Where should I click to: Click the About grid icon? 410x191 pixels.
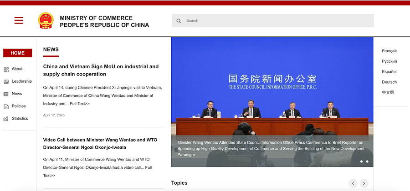tap(6, 70)
